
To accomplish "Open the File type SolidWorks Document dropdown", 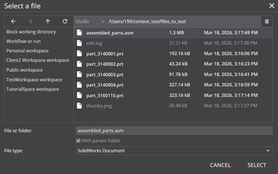I will coord(174,151).
